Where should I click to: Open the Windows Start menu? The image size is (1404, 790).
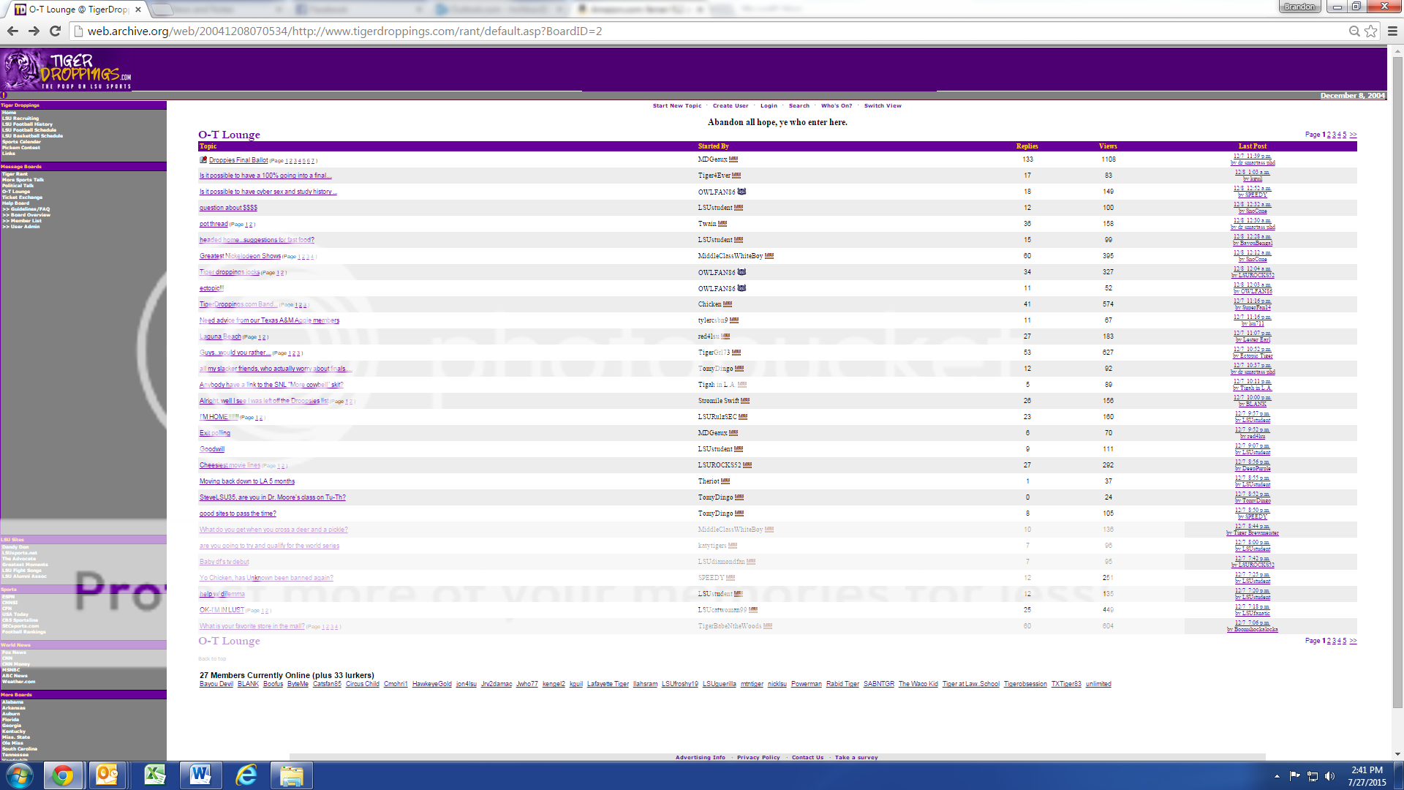pos(20,775)
